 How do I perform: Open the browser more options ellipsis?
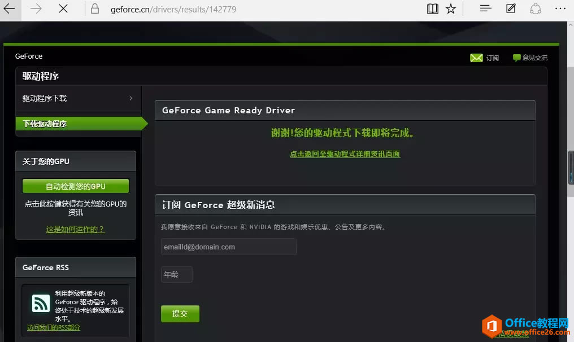tap(560, 8)
